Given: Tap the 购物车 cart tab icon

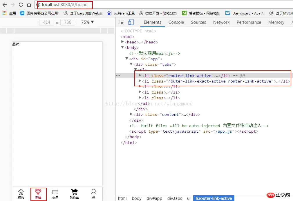Looking at the screenshot, I should [x=74, y=194].
